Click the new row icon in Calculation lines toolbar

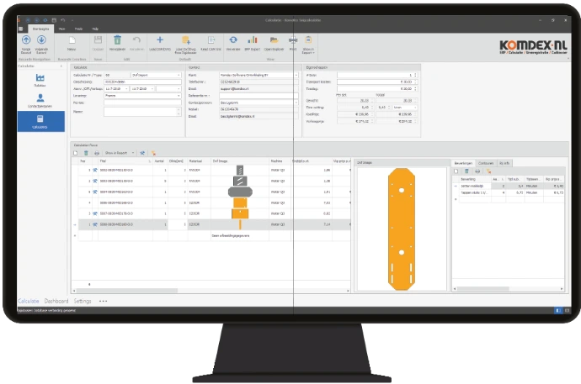pyautogui.click(x=76, y=153)
